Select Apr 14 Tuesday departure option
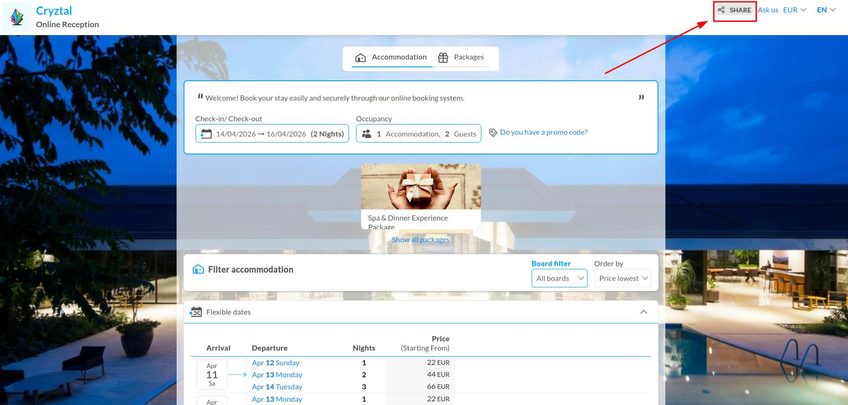Viewport: 848px width, 405px height. tap(277, 387)
